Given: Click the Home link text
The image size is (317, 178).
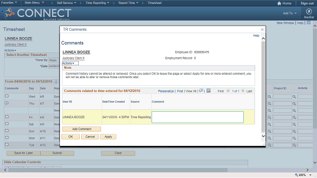Looking at the screenshot, I should click(287, 3).
